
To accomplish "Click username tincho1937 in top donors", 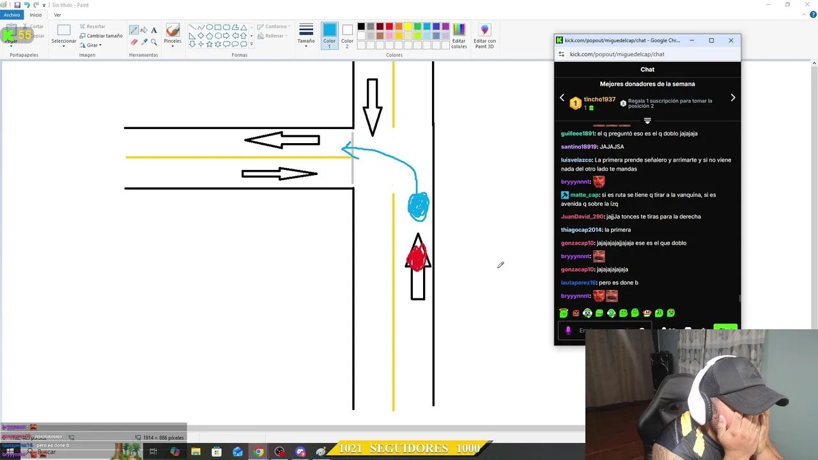I will pyautogui.click(x=599, y=100).
